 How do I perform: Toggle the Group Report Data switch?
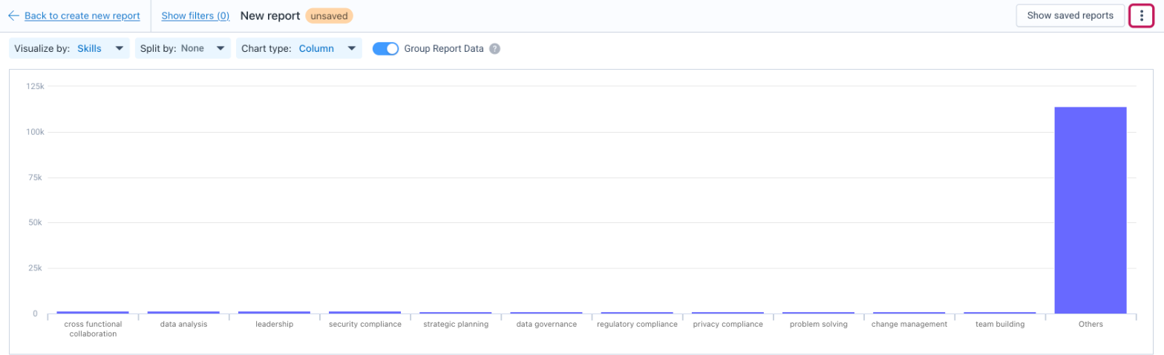(386, 49)
